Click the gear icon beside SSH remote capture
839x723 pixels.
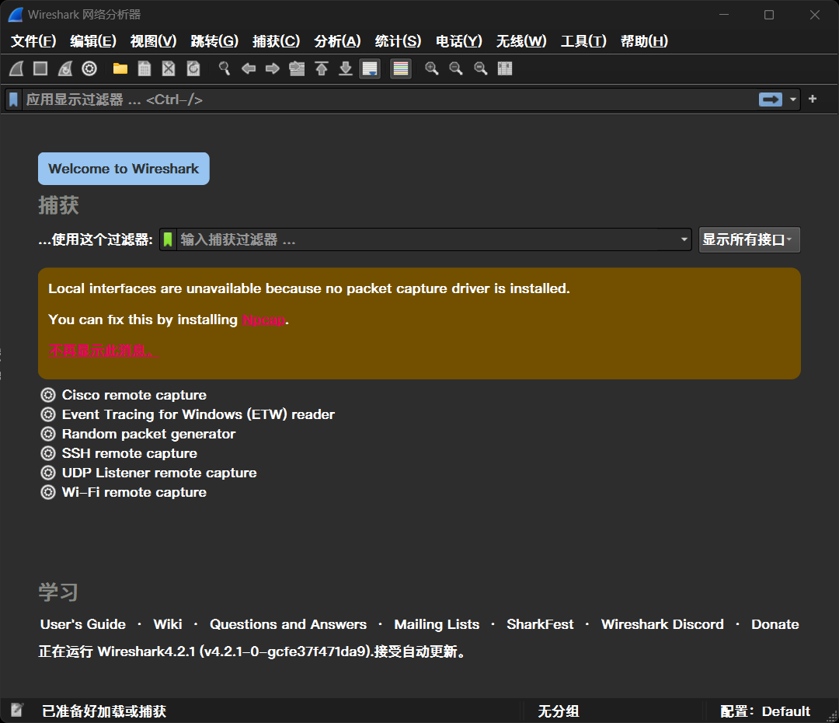pyautogui.click(x=48, y=453)
